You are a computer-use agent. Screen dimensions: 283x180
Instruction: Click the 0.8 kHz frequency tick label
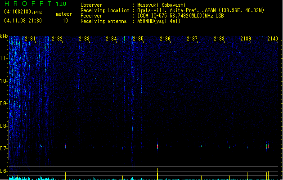pos(4,126)
